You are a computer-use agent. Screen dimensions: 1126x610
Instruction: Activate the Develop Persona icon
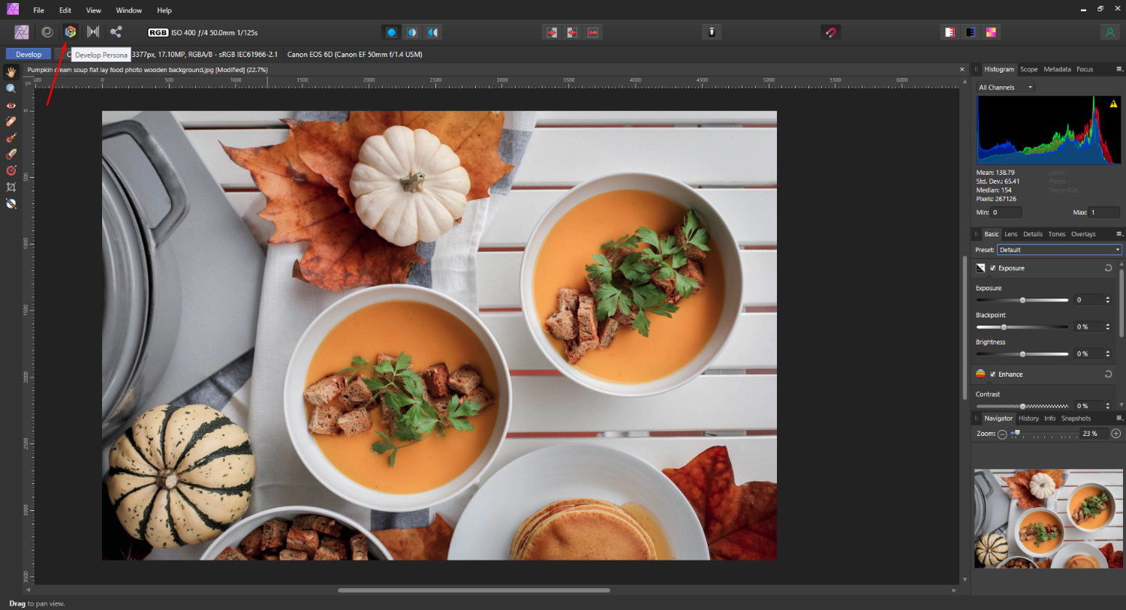point(70,32)
